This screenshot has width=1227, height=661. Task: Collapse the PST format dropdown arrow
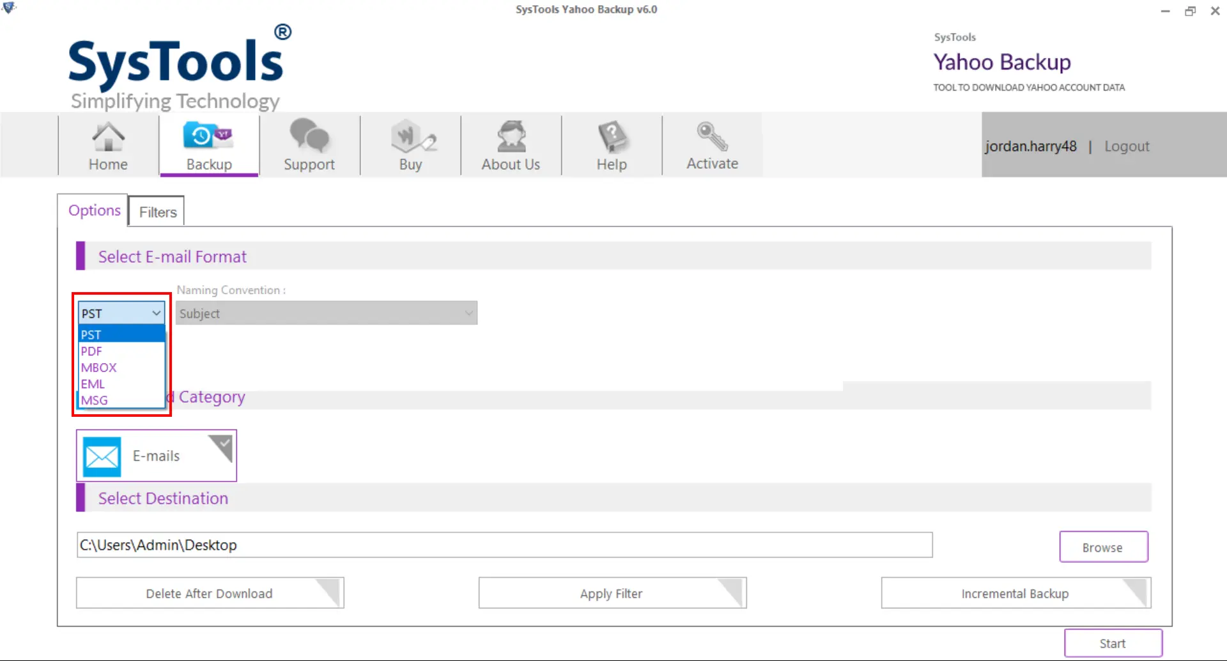pos(156,313)
